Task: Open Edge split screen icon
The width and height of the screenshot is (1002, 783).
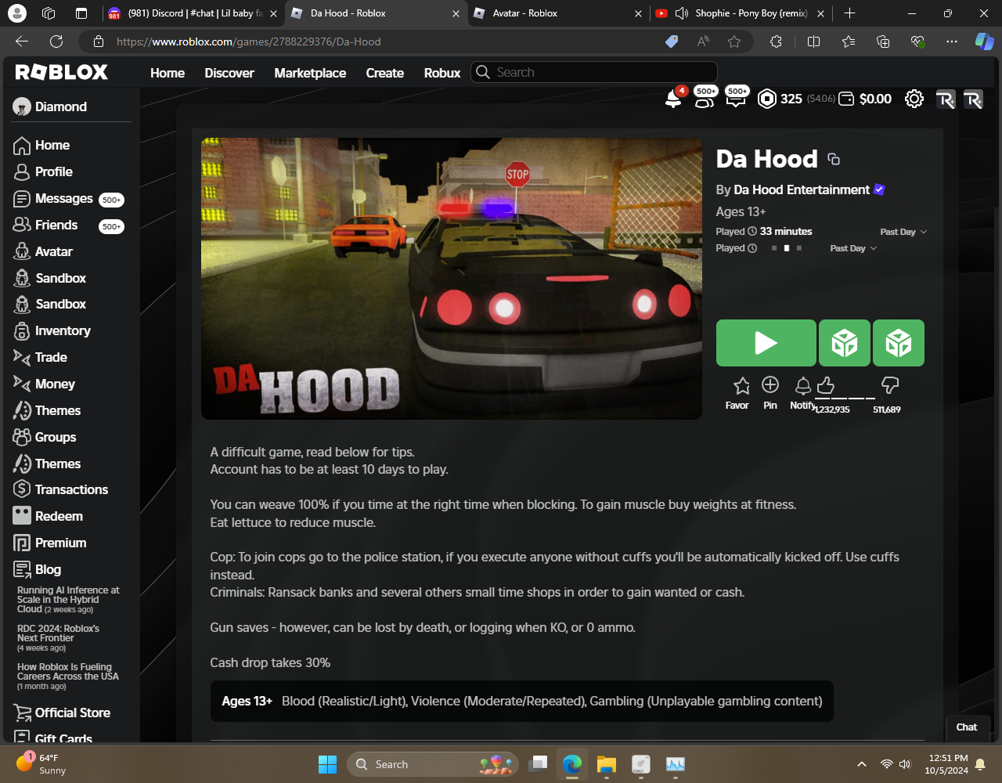Action: pyautogui.click(x=813, y=41)
